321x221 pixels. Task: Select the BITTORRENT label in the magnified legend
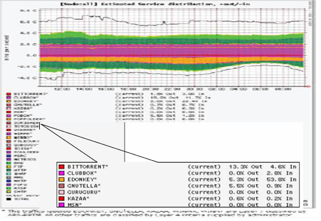tap(88, 167)
